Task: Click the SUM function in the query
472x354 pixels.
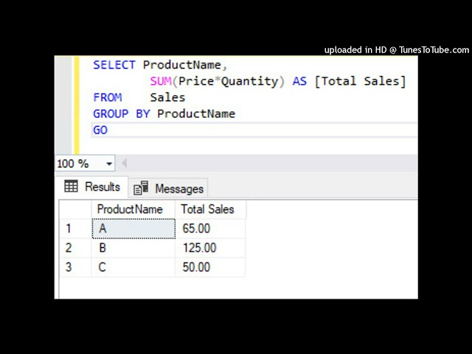Action: point(161,81)
